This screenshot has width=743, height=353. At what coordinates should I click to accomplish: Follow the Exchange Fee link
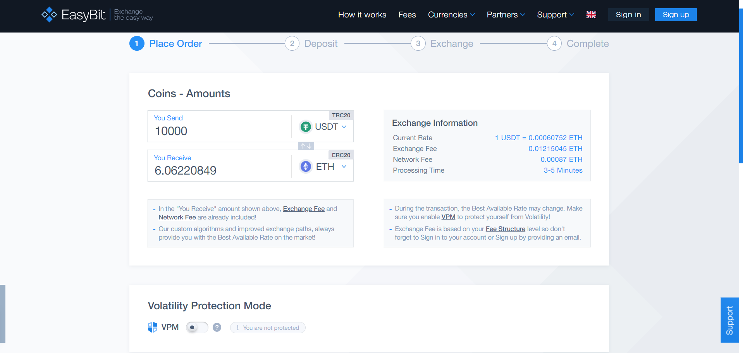coord(304,209)
